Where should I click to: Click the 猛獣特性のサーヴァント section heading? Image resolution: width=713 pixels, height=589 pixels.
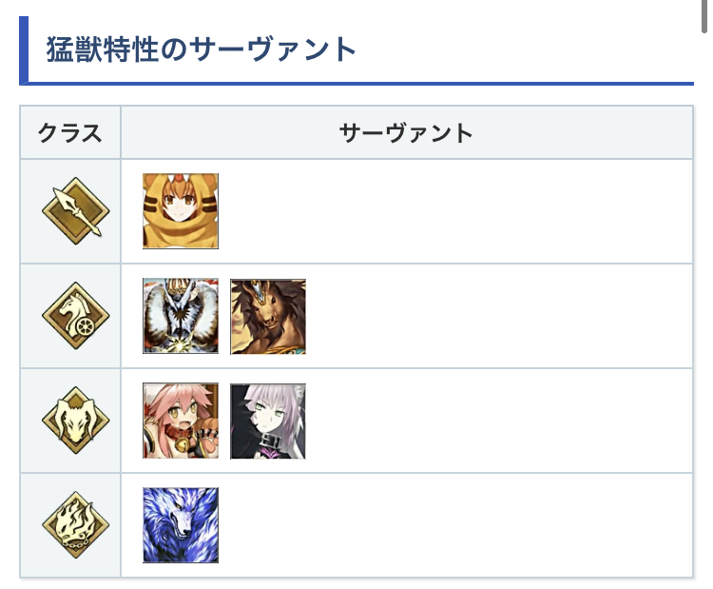[x=202, y=49]
